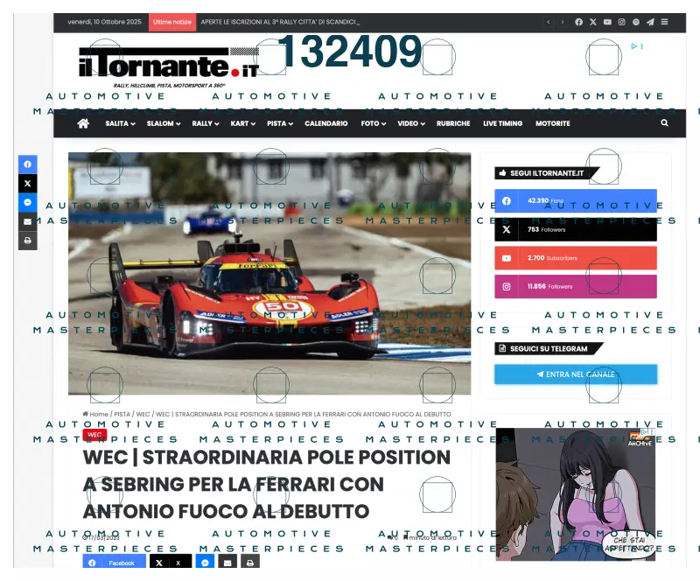Viewport: 700px width, 581px height.
Task: Open site search with the magnifier icon
Action: pyautogui.click(x=664, y=123)
